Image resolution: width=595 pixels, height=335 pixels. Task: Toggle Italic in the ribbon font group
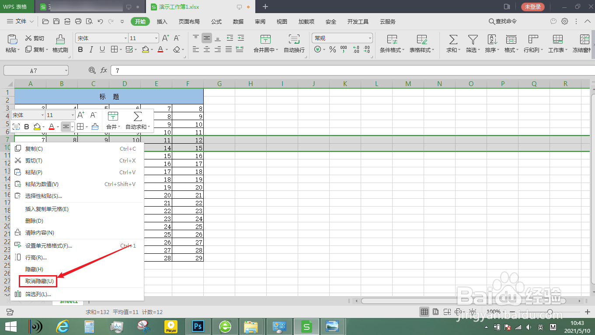[91, 50]
